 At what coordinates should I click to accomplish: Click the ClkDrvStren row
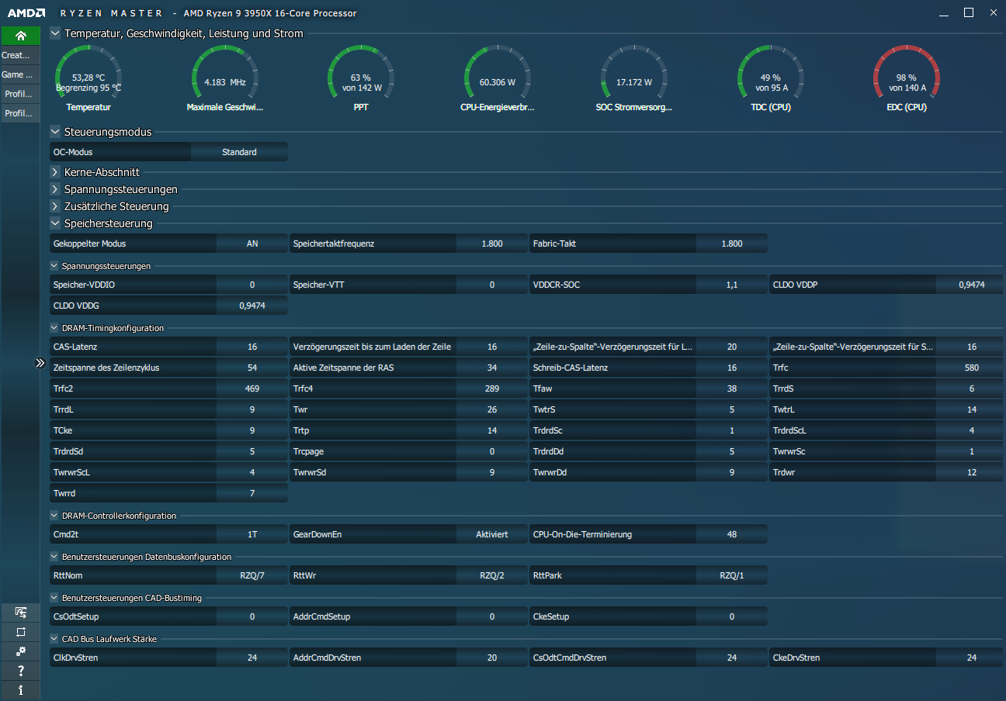pyautogui.click(x=168, y=658)
